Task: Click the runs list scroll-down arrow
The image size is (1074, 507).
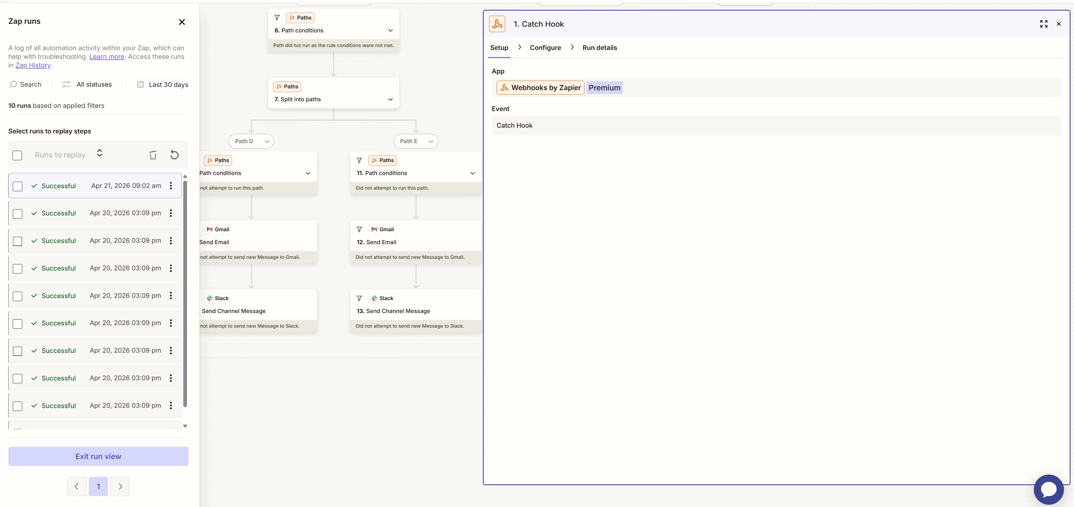Action: click(185, 426)
